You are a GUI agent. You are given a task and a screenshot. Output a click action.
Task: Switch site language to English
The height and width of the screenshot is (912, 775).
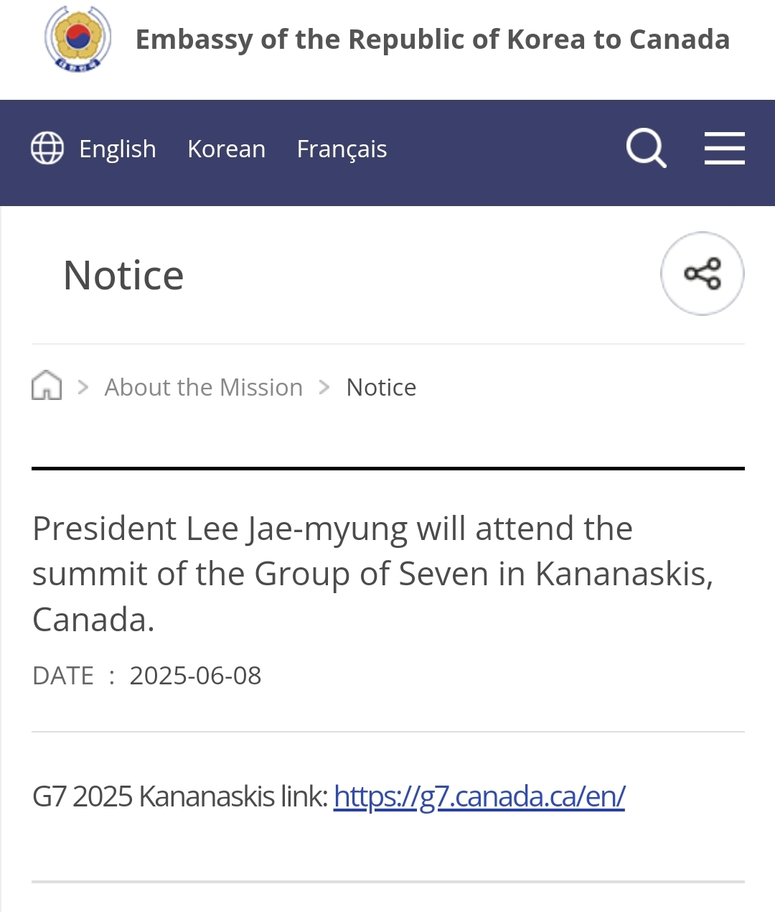click(x=117, y=149)
